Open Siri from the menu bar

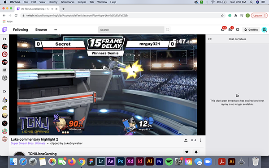257,2
